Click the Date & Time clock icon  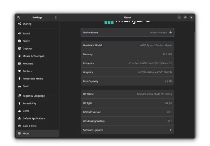(19, 126)
